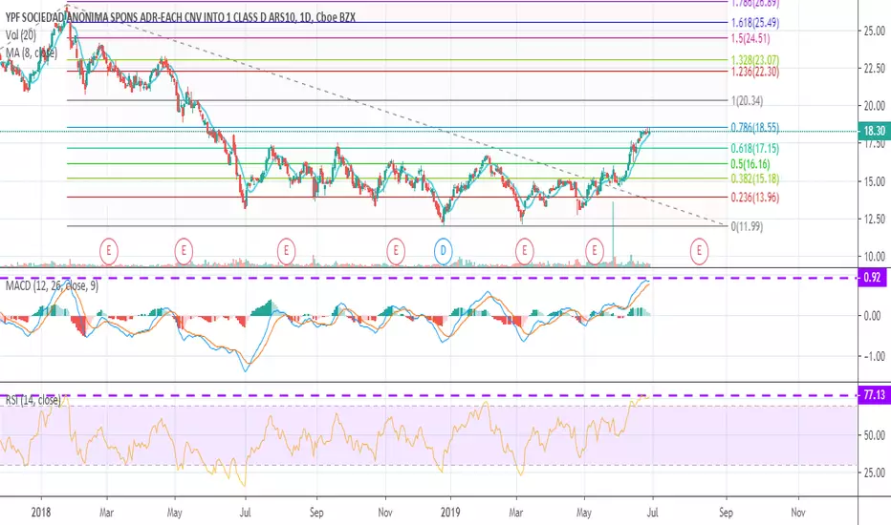The image size is (891, 525).
Task: Click the RSI axis 50.00 label
Action: click(874, 435)
